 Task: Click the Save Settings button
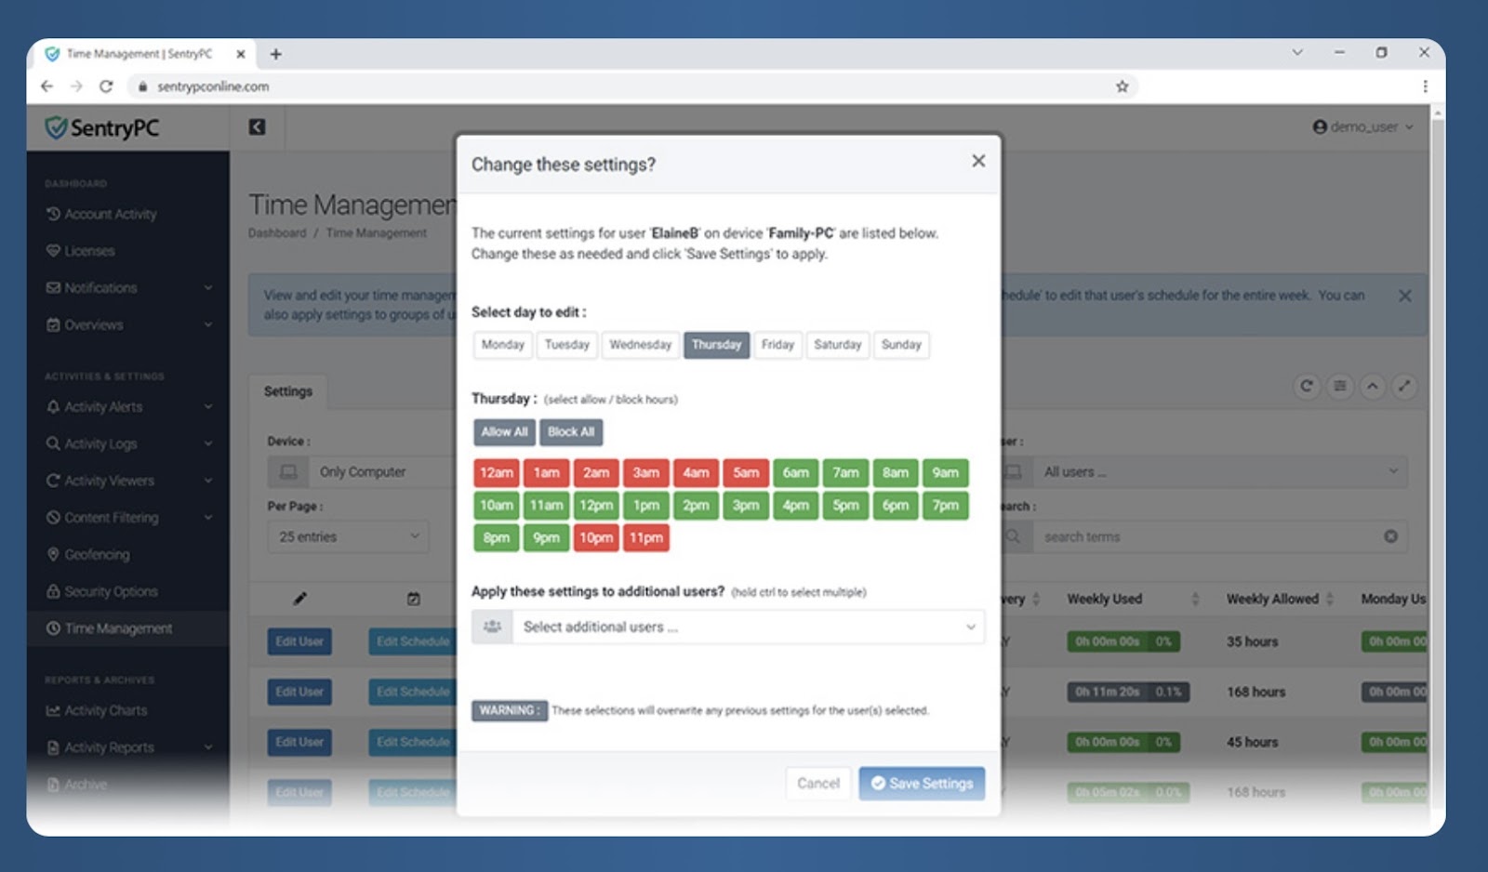pos(922,784)
